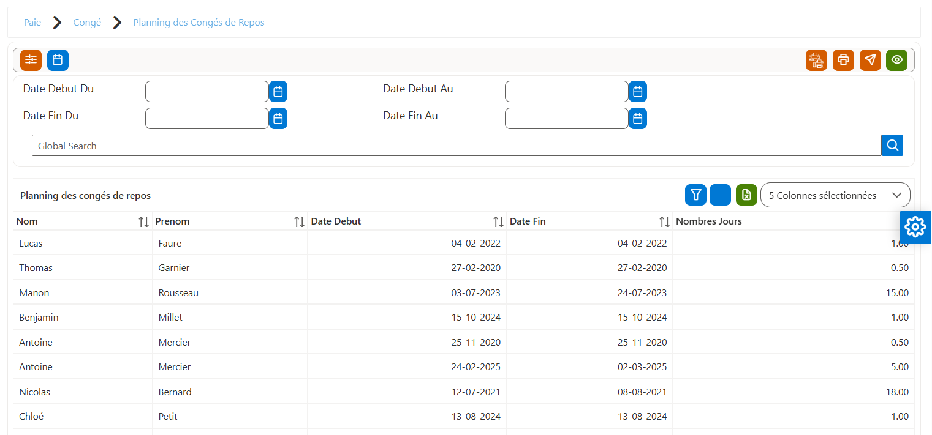Open the calendar picker for Date Fin Du
The image size is (932, 435).
278,119
